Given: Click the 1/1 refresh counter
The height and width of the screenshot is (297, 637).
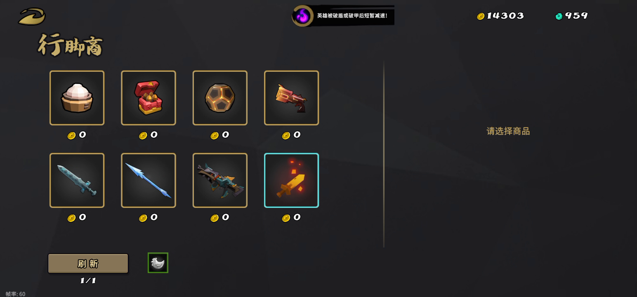Looking at the screenshot, I should point(88,280).
